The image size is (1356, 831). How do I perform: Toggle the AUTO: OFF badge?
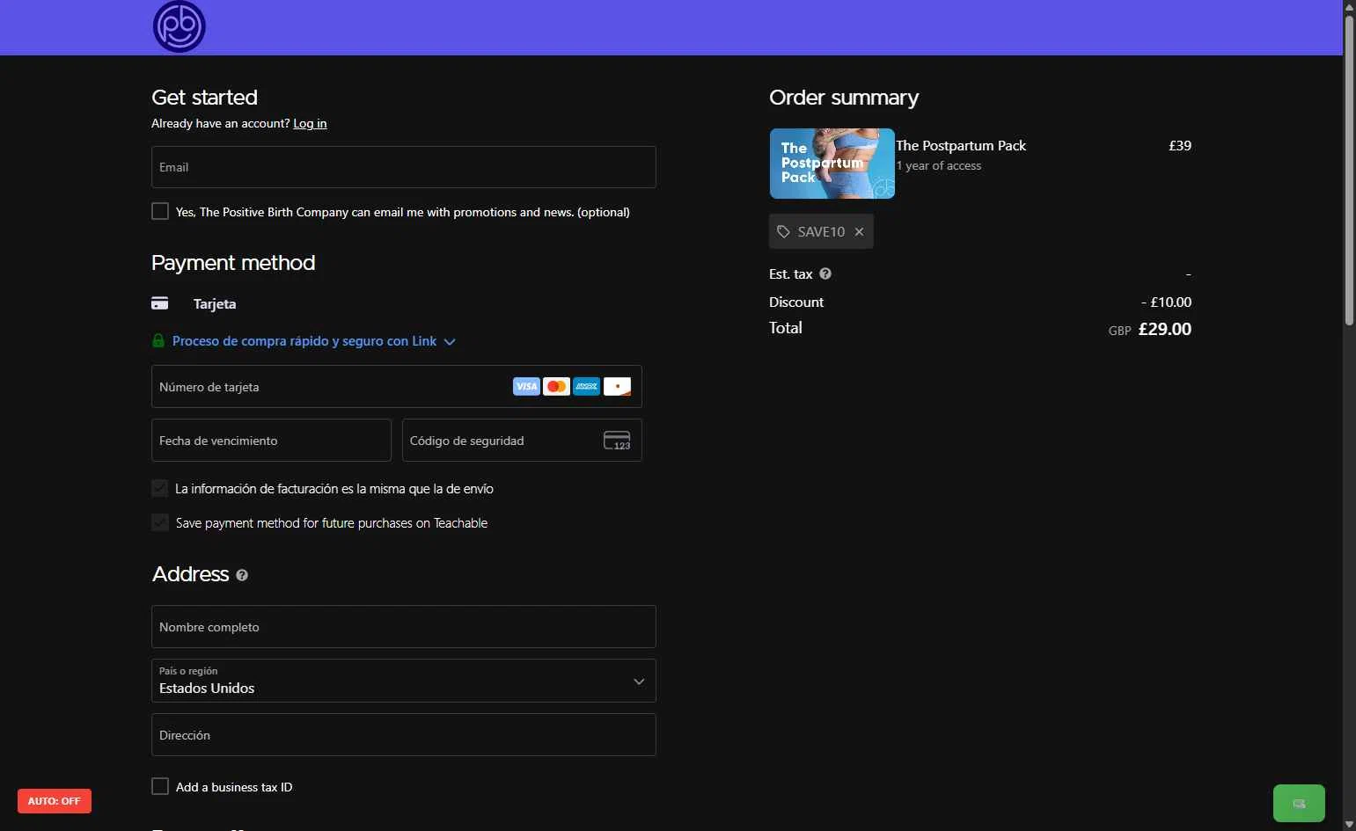(55, 801)
